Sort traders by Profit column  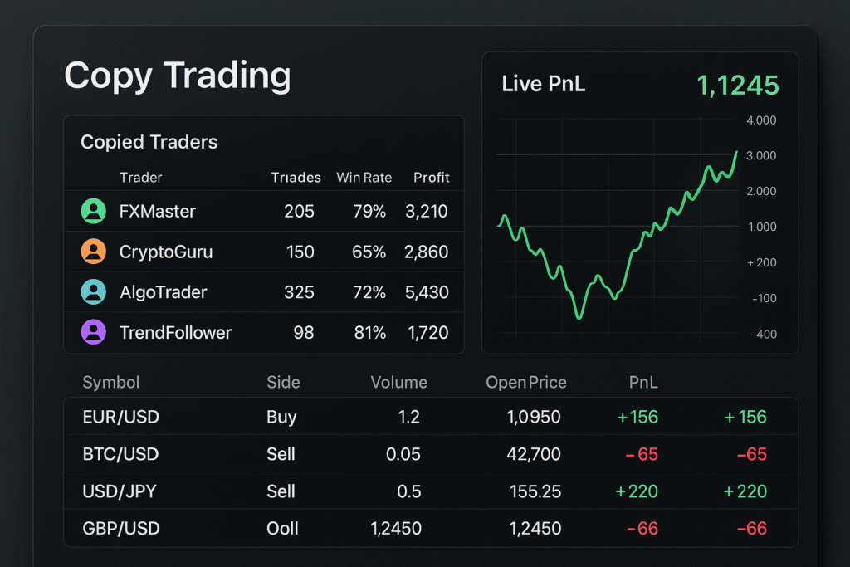point(431,178)
